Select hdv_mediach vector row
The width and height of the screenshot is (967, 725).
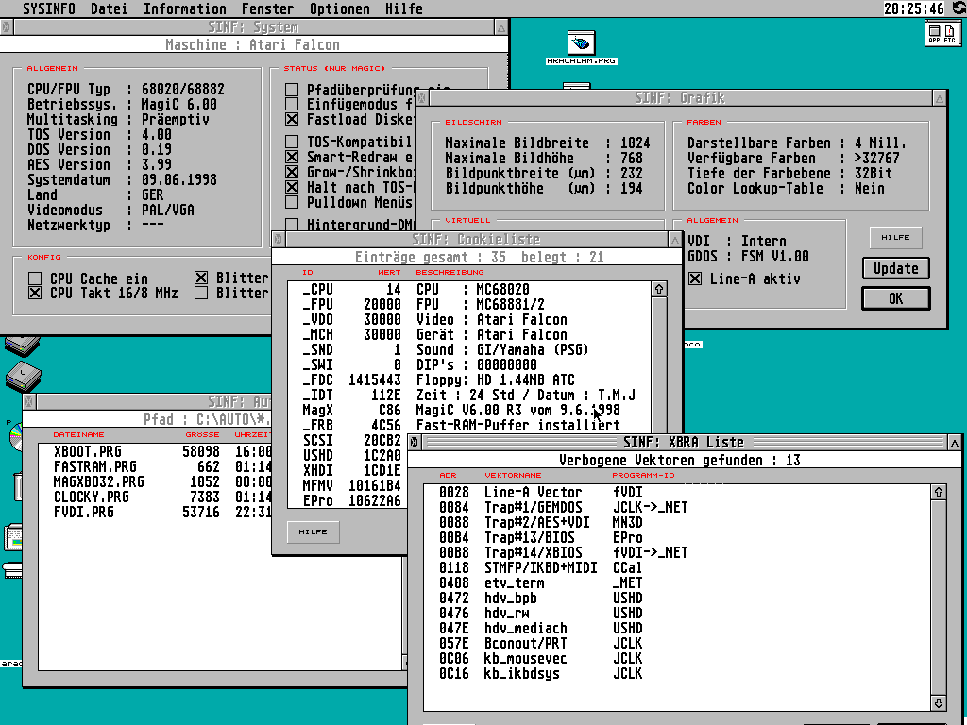click(x=676, y=628)
